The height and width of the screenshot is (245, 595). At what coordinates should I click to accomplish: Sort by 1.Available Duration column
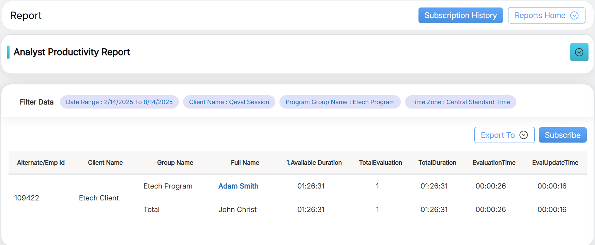pyautogui.click(x=314, y=163)
